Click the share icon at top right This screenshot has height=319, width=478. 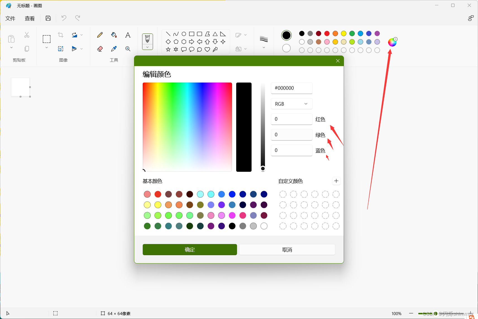pyautogui.click(x=471, y=18)
